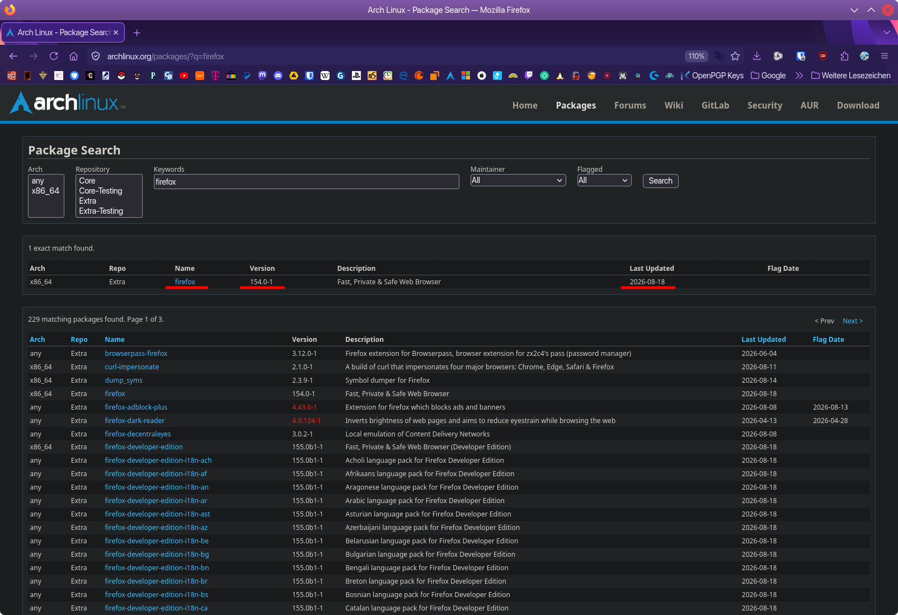Screen dimensions: 898x615
Task: Reload the current page
Action: click(54, 56)
